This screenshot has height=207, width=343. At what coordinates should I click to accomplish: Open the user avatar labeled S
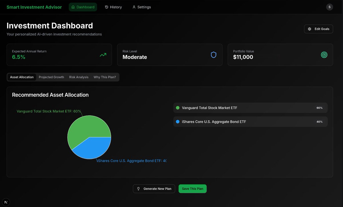(330, 7)
